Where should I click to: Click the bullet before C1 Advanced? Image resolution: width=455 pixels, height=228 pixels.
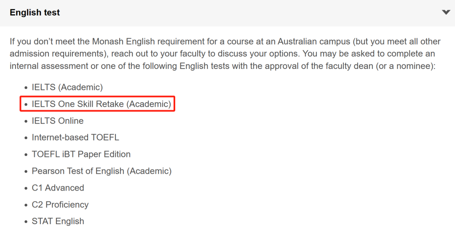tap(26, 188)
